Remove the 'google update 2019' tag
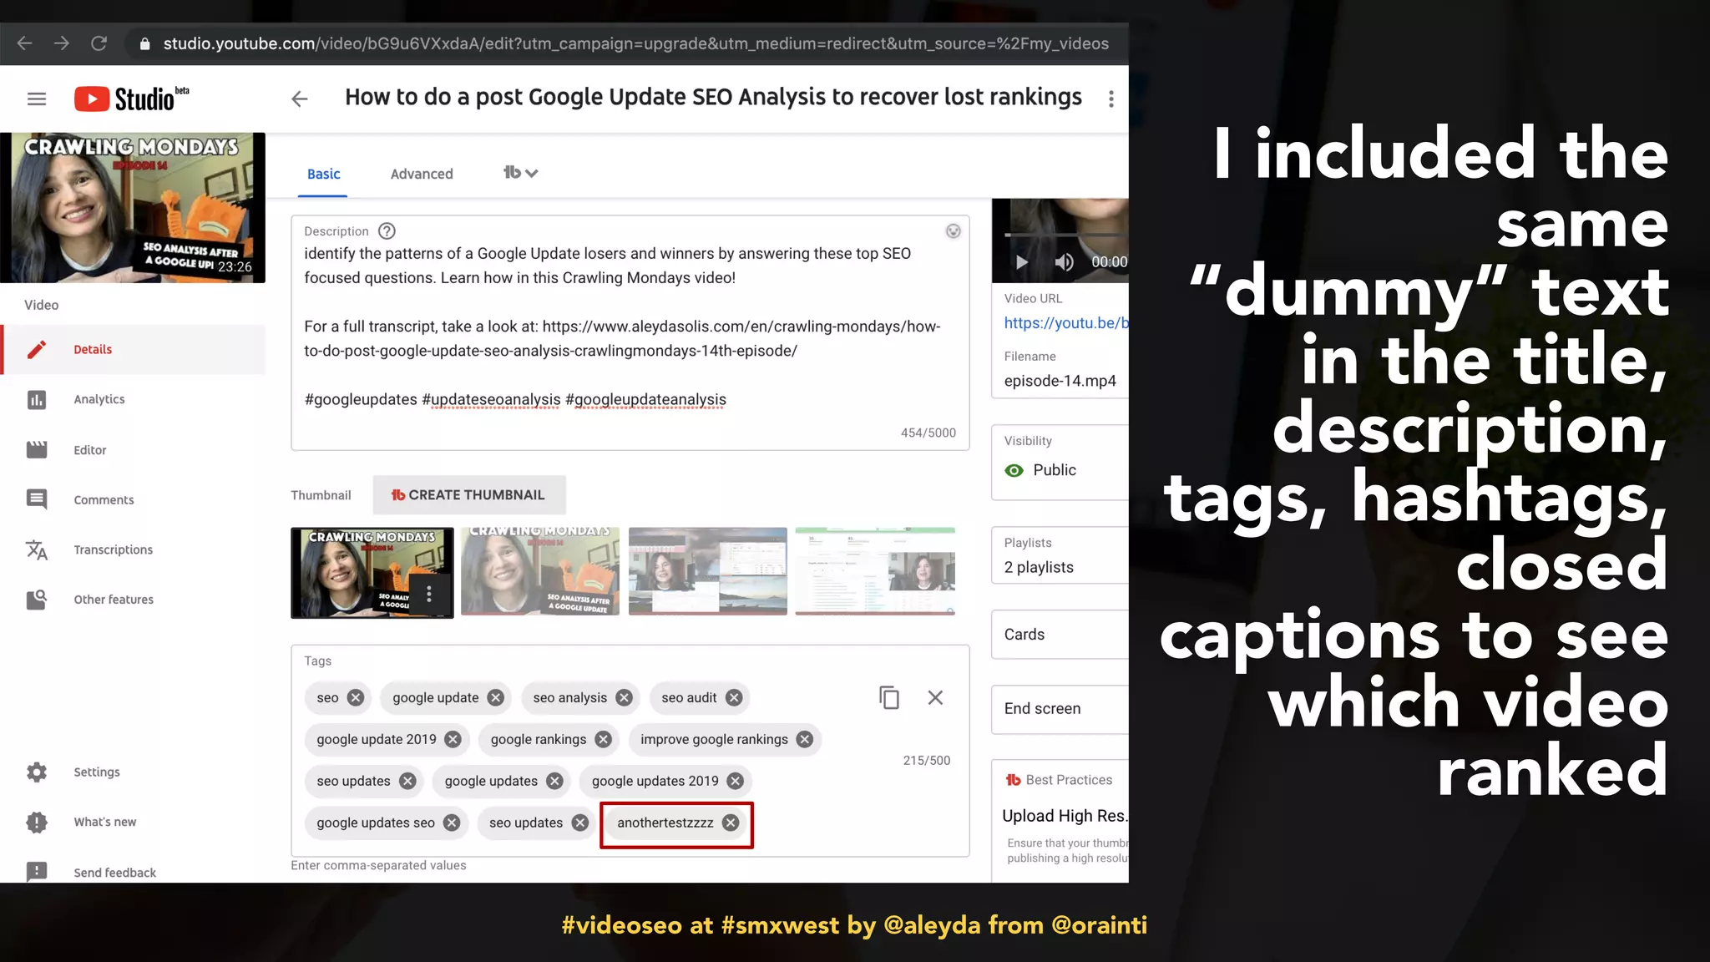1710x962 pixels. tap(453, 739)
